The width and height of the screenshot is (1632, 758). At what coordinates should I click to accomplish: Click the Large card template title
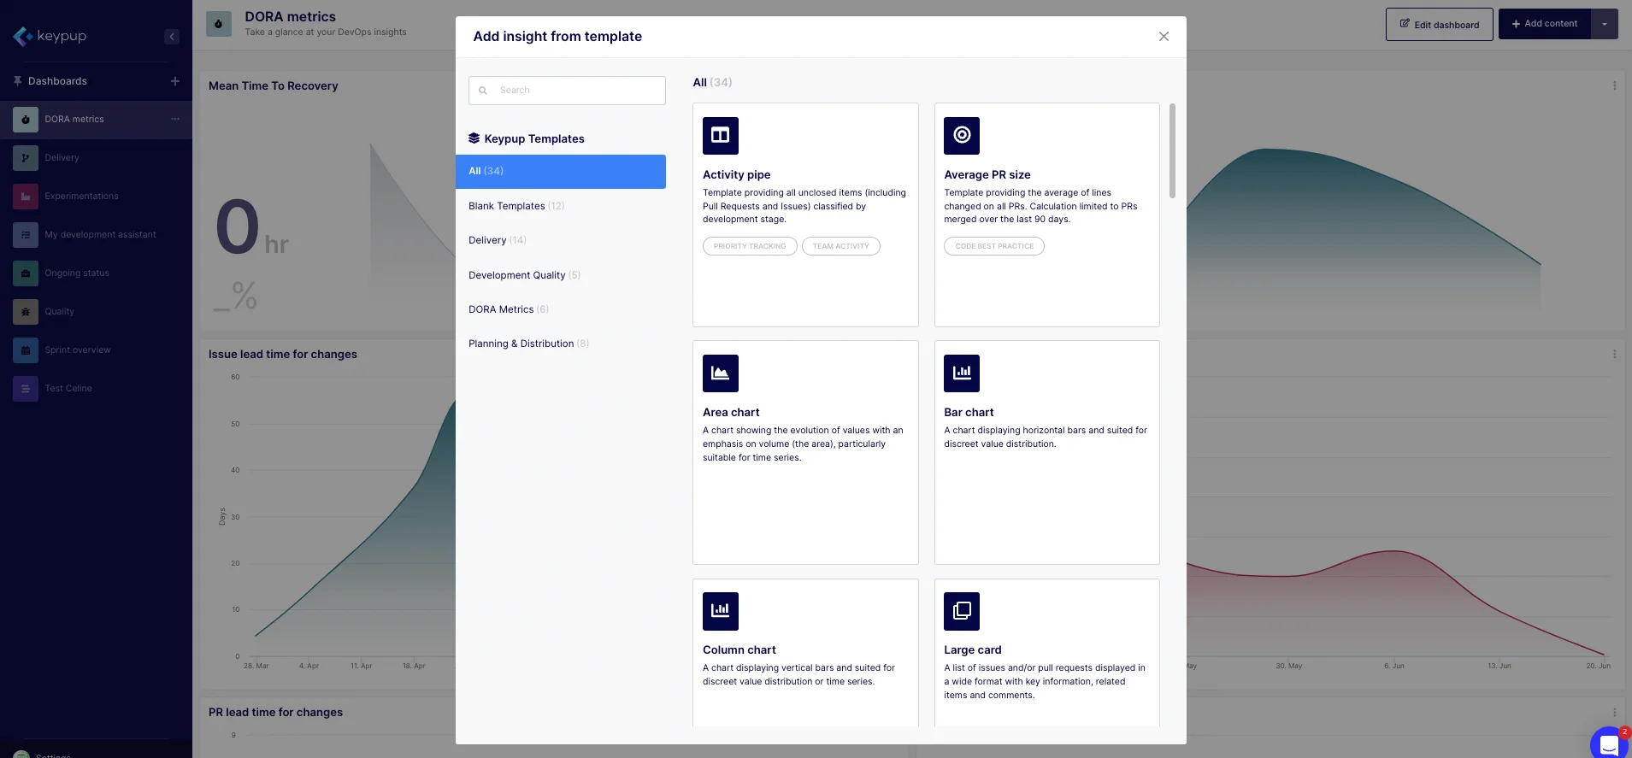(x=973, y=649)
